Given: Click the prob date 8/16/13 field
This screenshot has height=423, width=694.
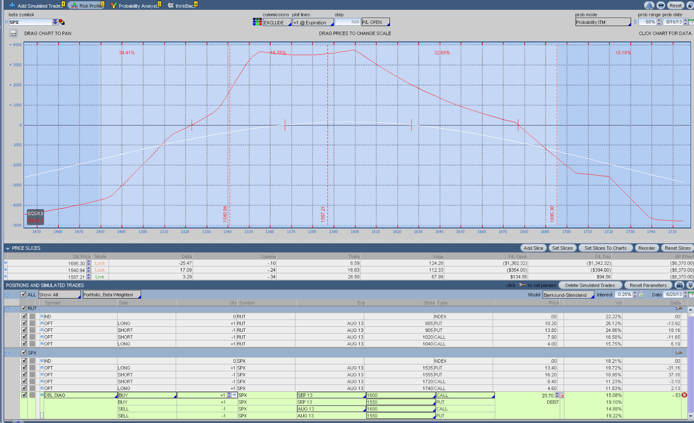Looking at the screenshot, I should 673,22.
